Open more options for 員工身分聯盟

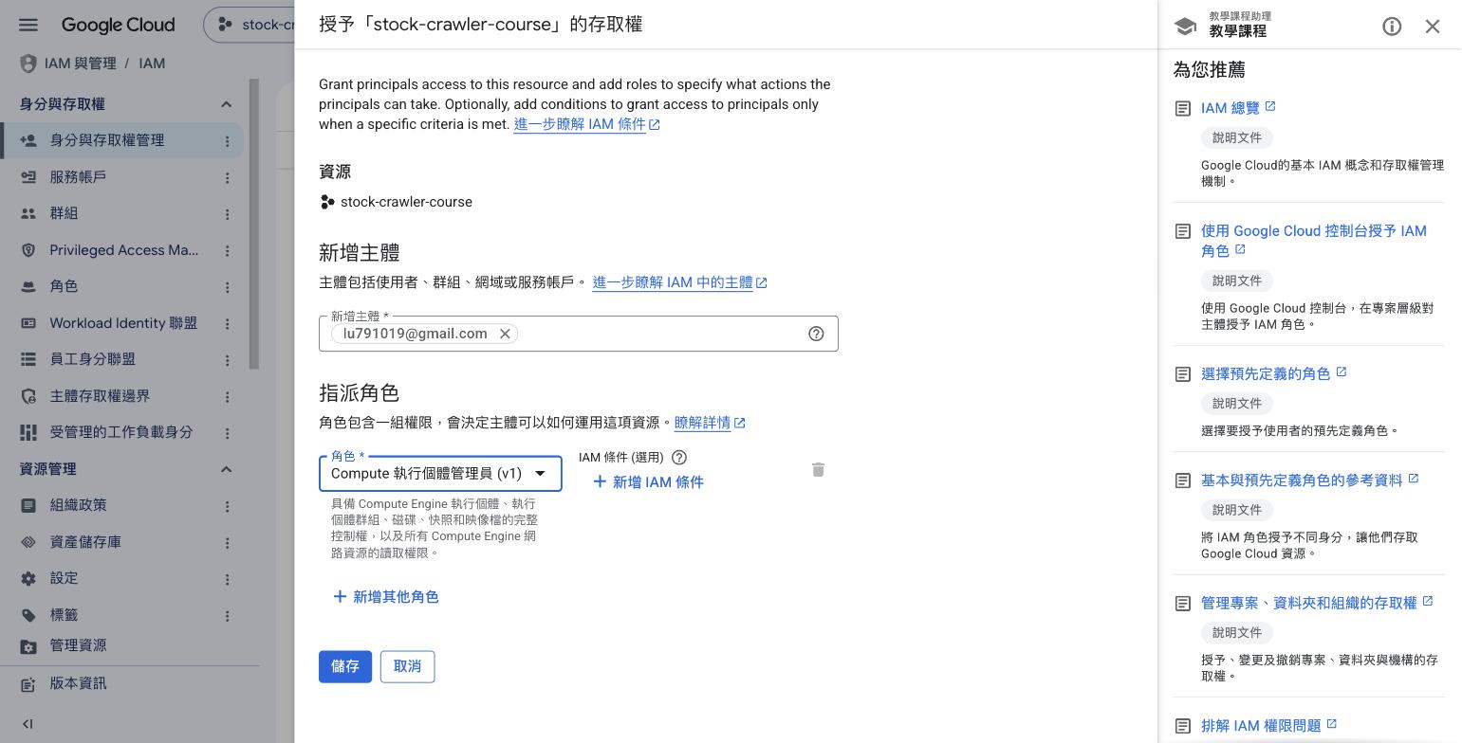tap(227, 360)
